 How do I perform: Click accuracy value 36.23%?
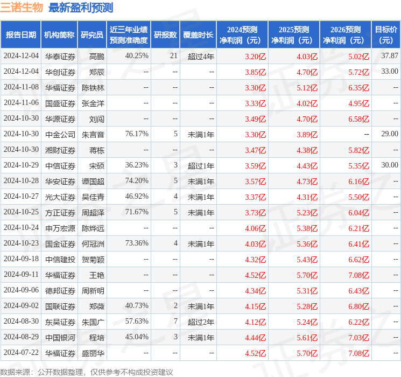[137, 165]
